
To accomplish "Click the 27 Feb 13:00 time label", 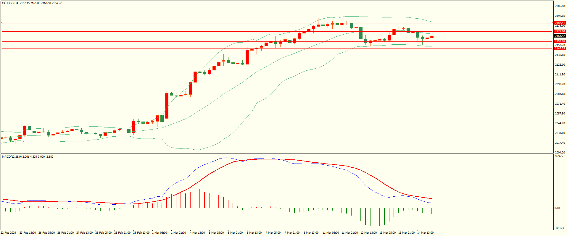I will coord(85,233).
